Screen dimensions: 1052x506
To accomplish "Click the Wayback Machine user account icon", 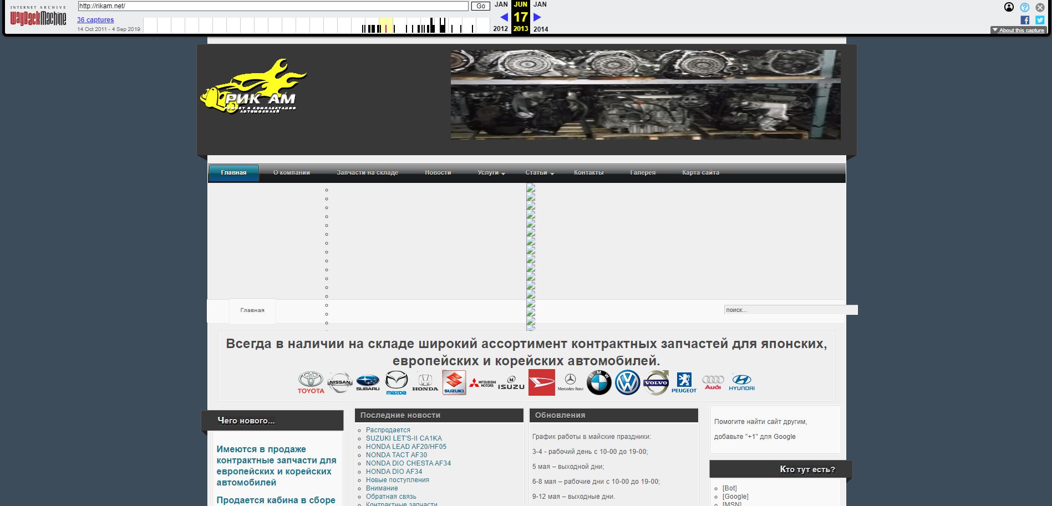I will point(1009,7).
